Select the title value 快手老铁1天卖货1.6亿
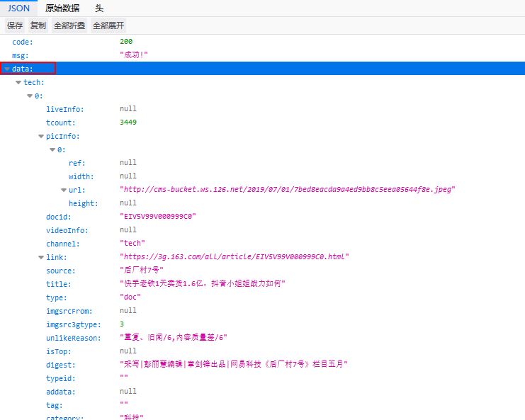 [x=203, y=283]
